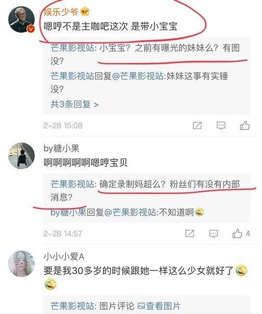The width and height of the screenshot is (262, 314).
Task: Open 芒果影视站 in the 小宝宝 reply
Action: [x=72, y=48]
